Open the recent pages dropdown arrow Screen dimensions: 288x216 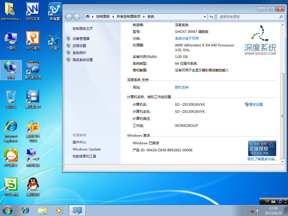click(82, 17)
